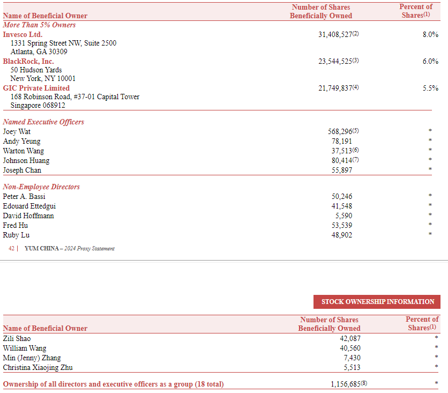This screenshot has width=448, height=393.
Task: Select the 'Invesco Ltd.' owner name
Action: [23, 35]
